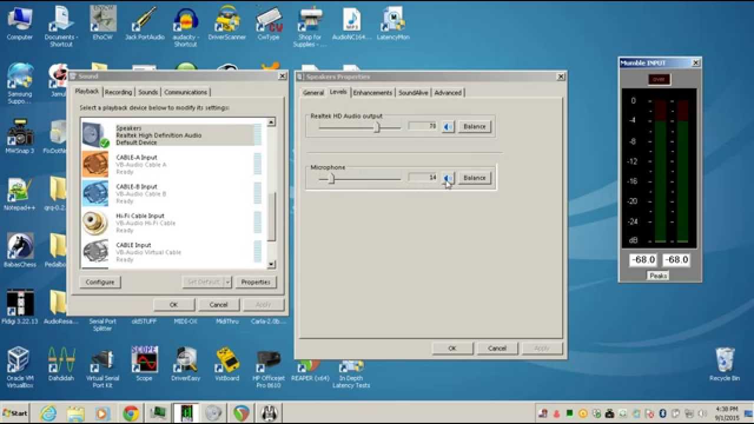
Task: Select the CABLE-A Input device icon
Action: coord(95,164)
